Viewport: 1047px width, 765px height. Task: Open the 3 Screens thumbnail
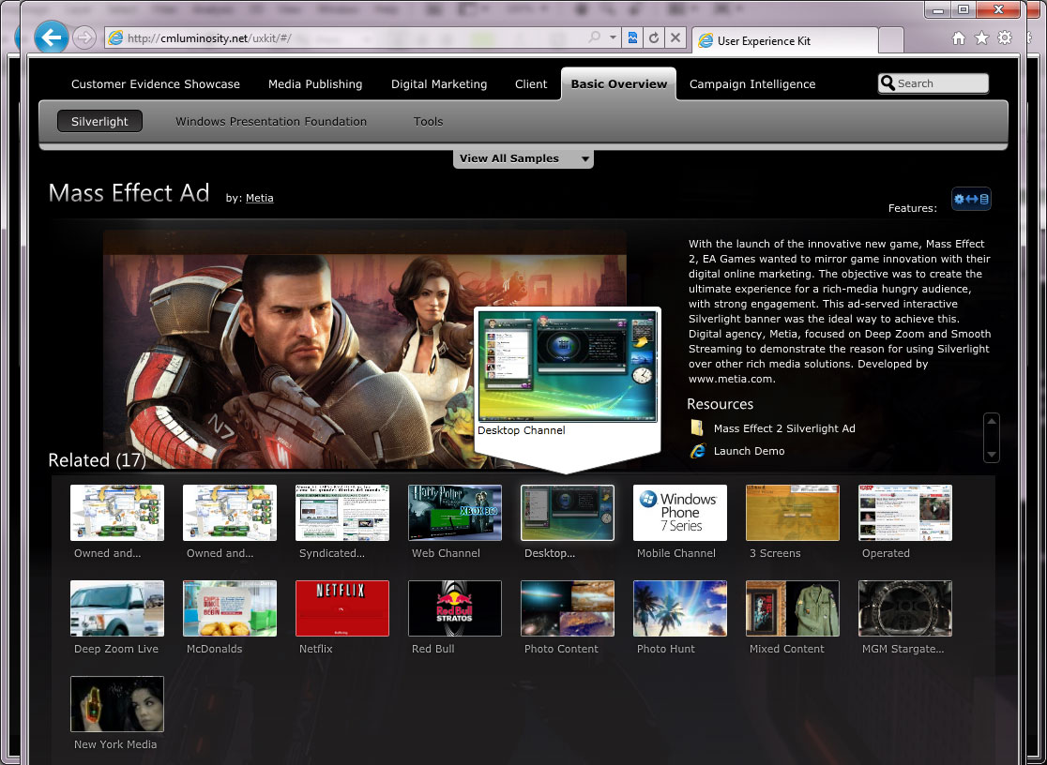792,513
